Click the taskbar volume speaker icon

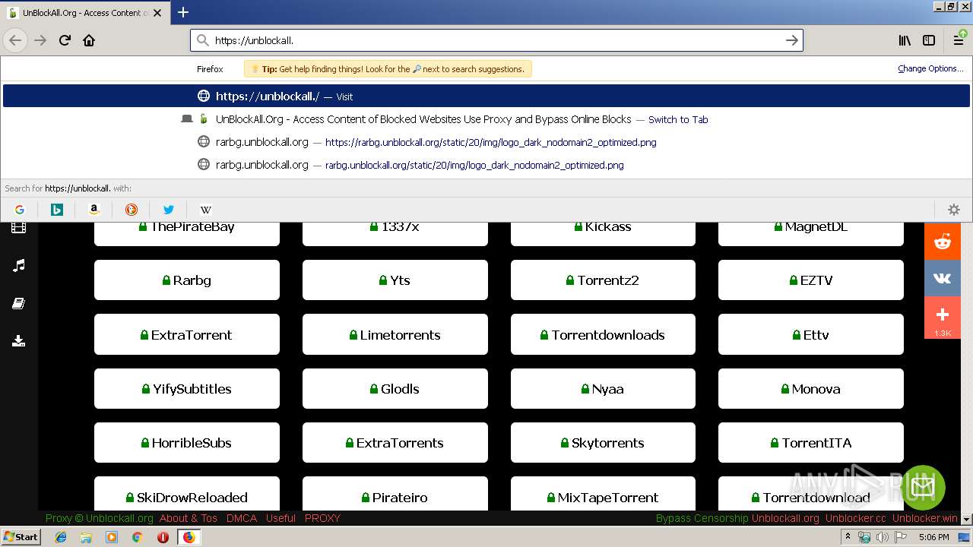point(882,537)
